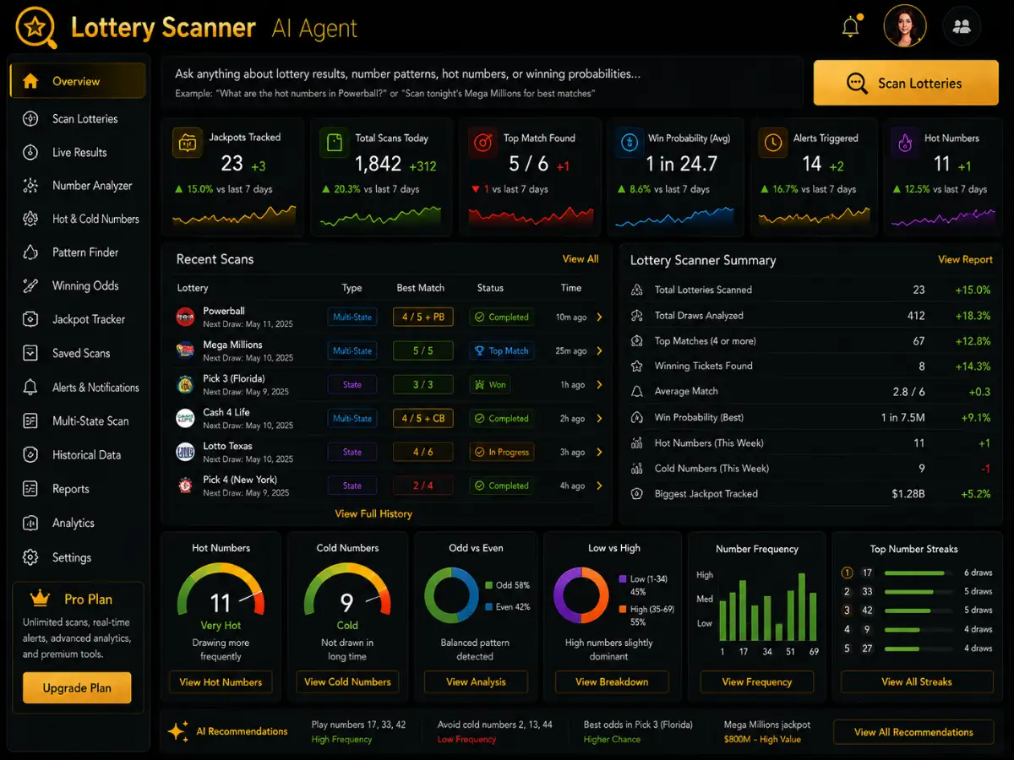Open View Report link in summary
The height and width of the screenshot is (760, 1014).
point(965,260)
